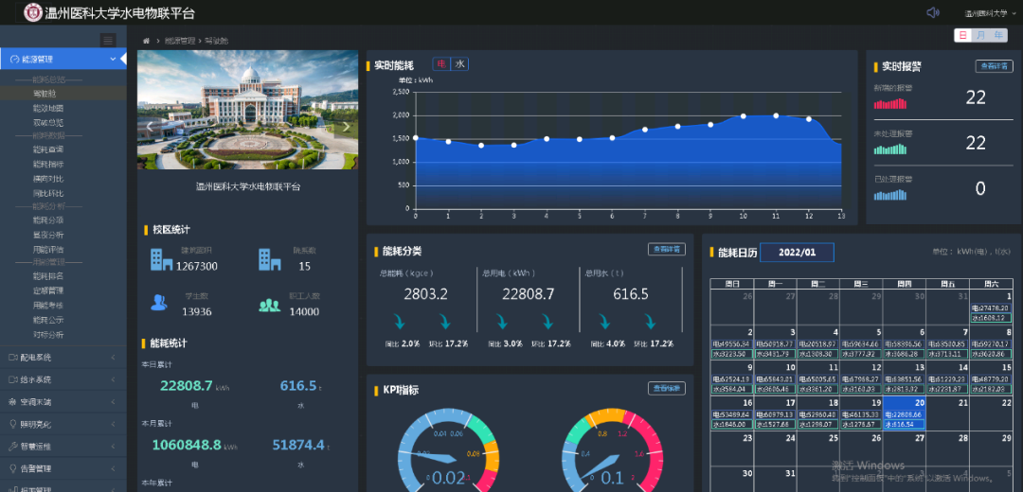Select the 月 time range option
This screenshot has height=492, width=1023.
click(980, 35)
